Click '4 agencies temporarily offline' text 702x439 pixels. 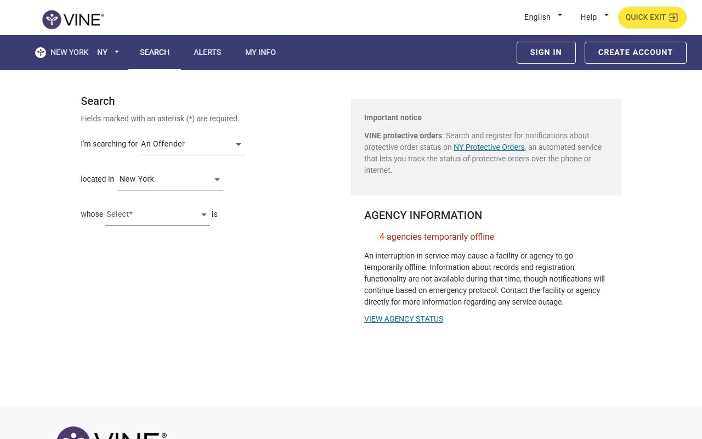[x=437, y=237]
